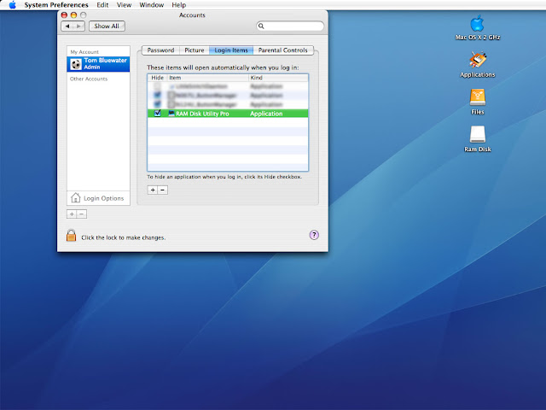Select the Mac OS X 2 GHz desktop drive
546x410 pixels.
pyautogui.click(x=478, y=27)
